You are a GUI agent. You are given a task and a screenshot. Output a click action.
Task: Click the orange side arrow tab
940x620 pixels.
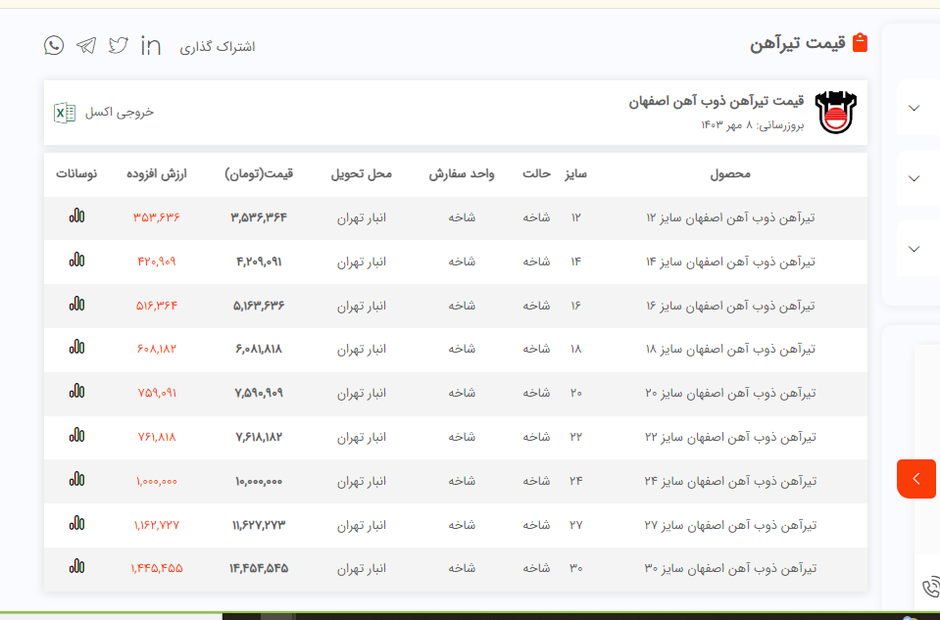(x=917, y=479)
